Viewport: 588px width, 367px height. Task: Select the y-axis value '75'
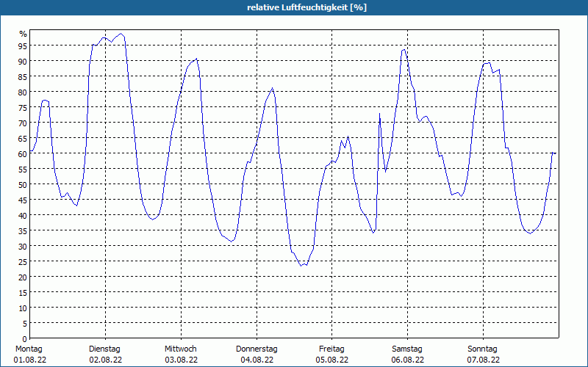[24, 108]
